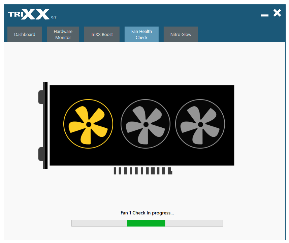The height and width of the screenshot is (243, 289).
Task: Open the TriXX Boost tab
Action: tap(102, 34)
